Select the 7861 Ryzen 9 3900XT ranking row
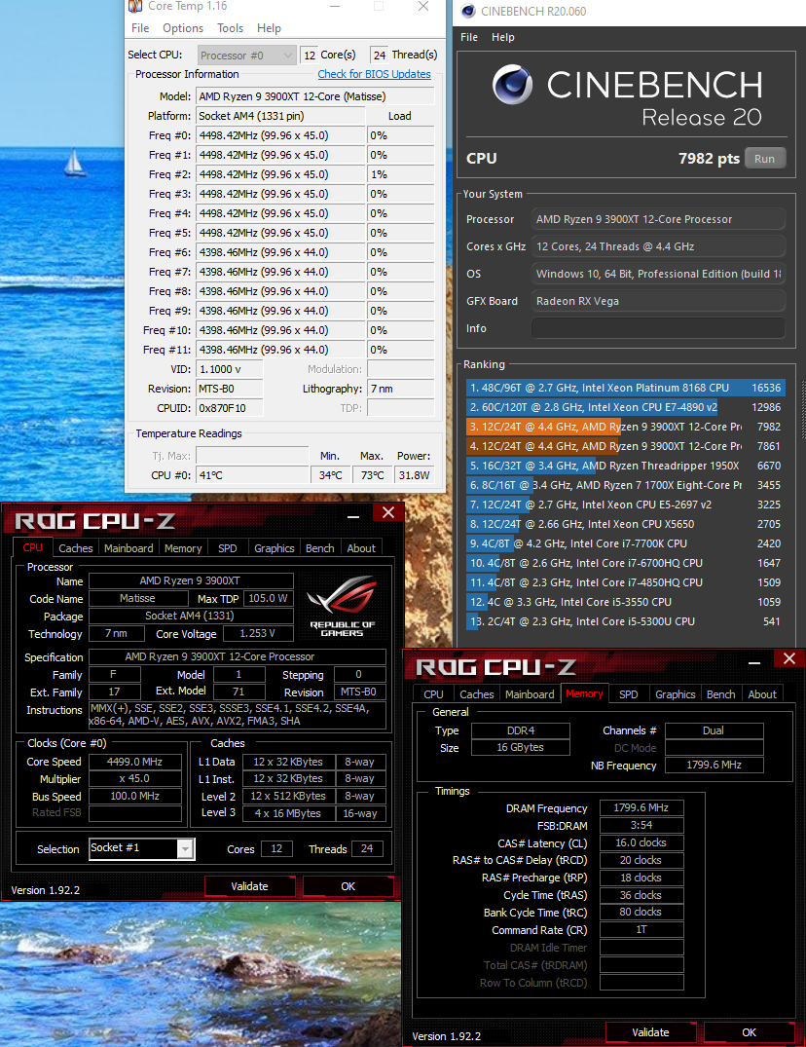Image resolution: width=806 pixels, height=1047 pixels. pyautogui.click(x=625, y=446)
